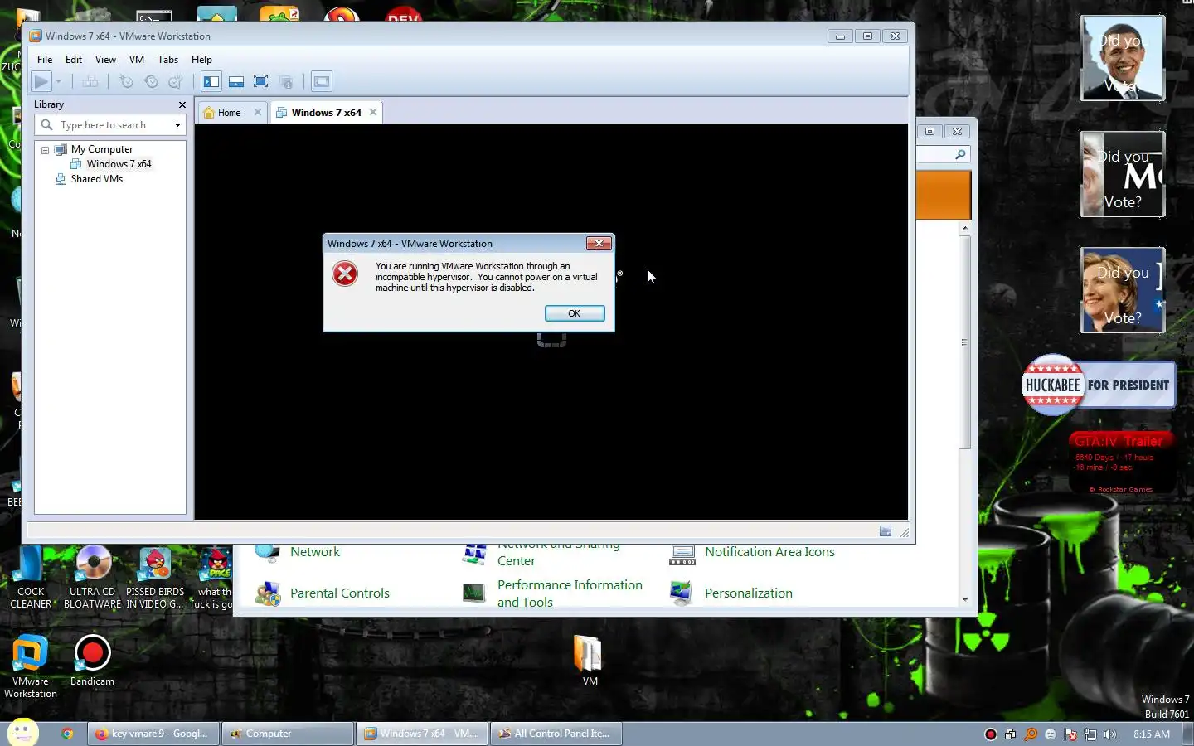Enter full screen mode via toolbar icon
The height and width of the screenshot is (746, 1194).
(260, 81)
